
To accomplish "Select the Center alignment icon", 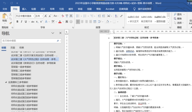I will click(82, 22).
